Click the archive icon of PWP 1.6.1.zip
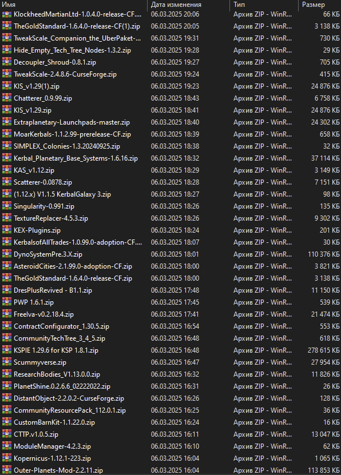 tap(7, 302)
